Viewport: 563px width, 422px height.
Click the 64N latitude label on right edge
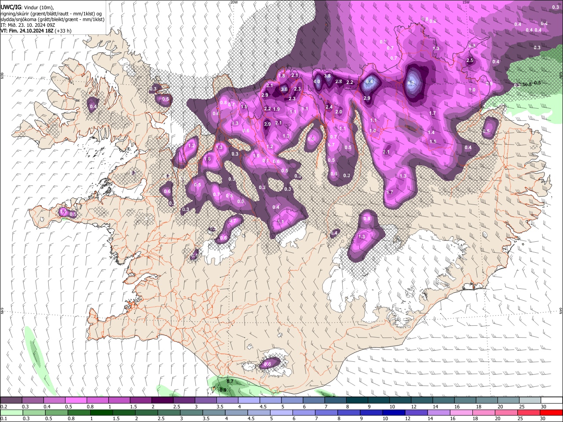pos(561,311)
